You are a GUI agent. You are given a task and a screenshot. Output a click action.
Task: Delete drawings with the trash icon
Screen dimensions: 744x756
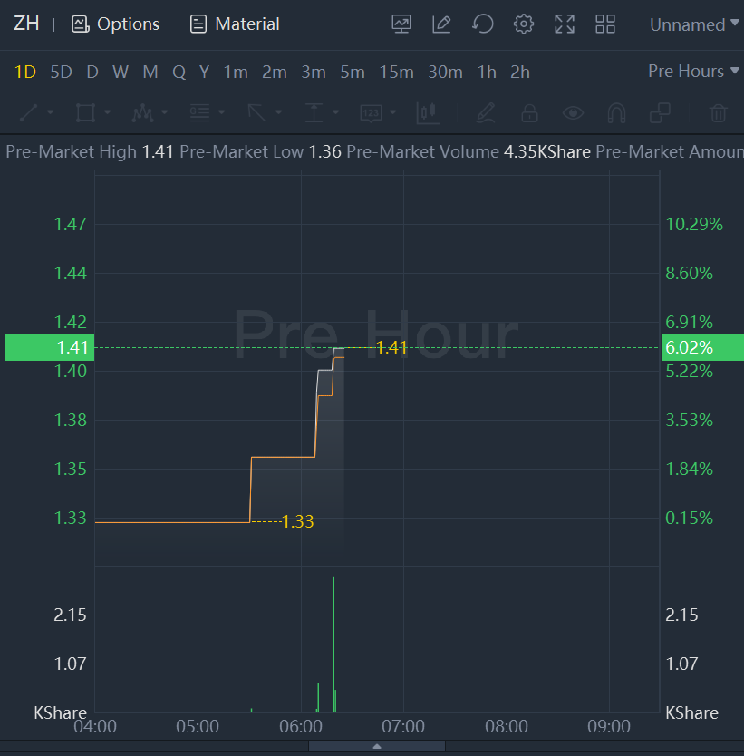pyautogui.click(x=718, y=113)
